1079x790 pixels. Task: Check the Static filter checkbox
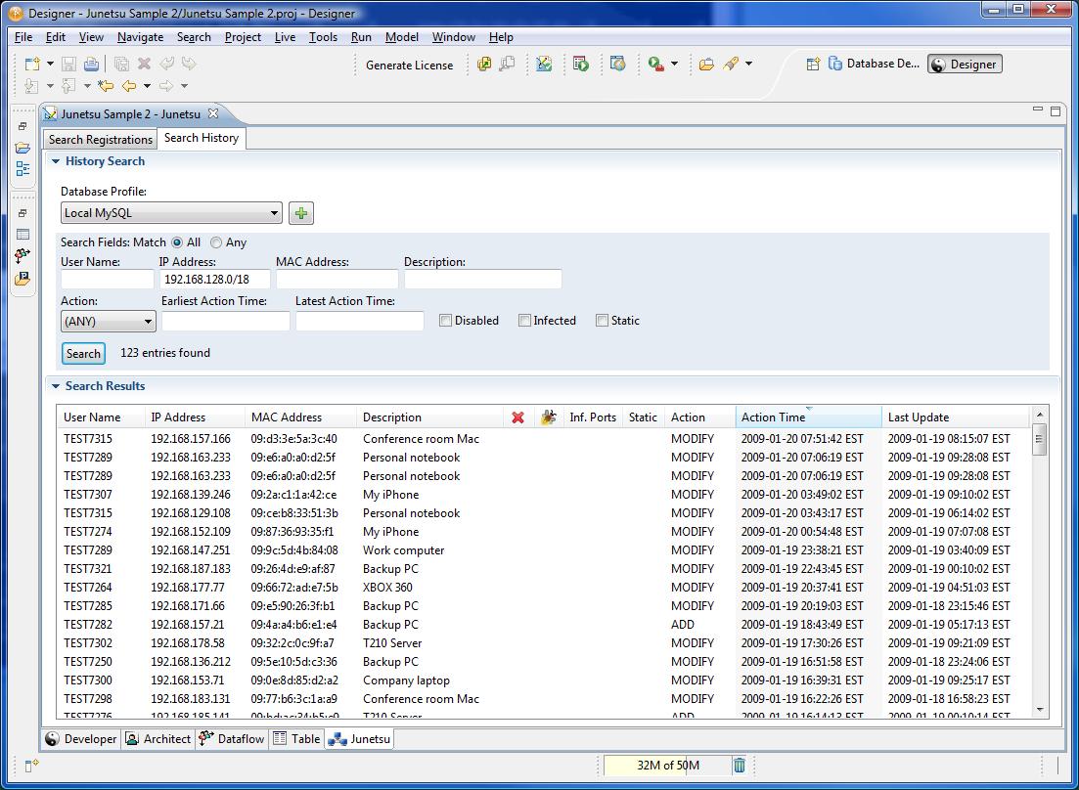point(602,321)
